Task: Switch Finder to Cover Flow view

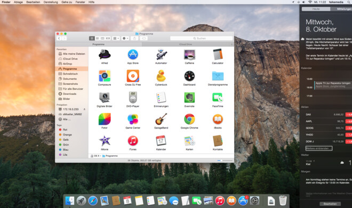Action: 108,38
